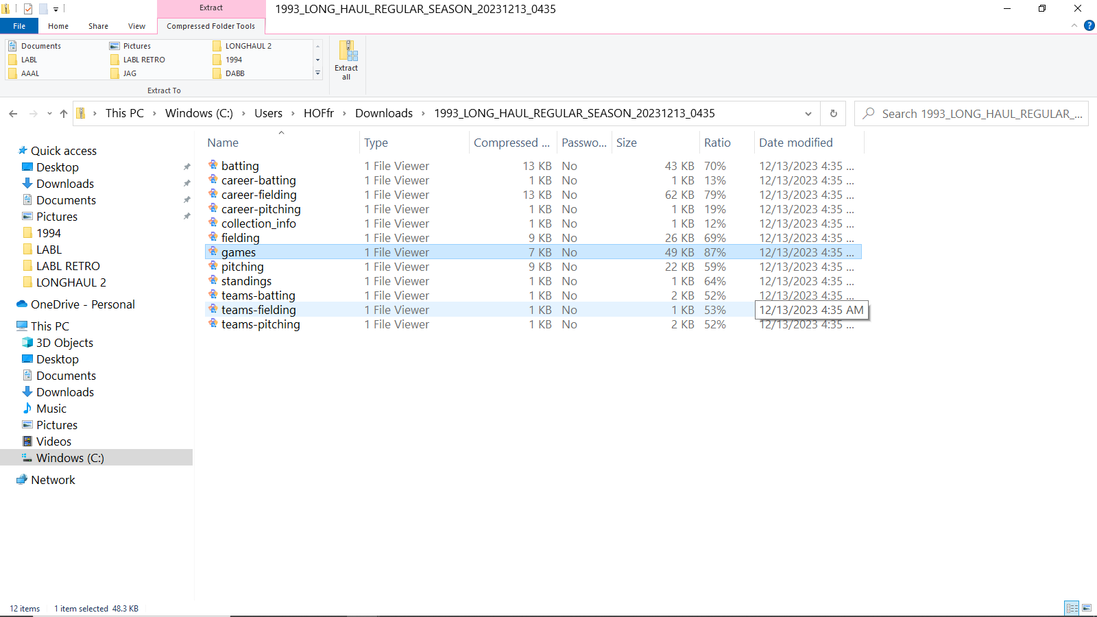
Task: Open the Quick Access Toolbar customize dropdown
Action: (x=56, y=9)
